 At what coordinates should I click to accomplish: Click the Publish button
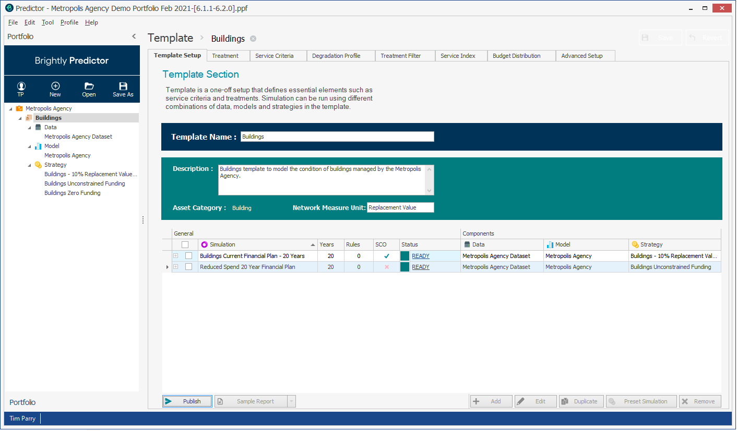coord(187,401)
